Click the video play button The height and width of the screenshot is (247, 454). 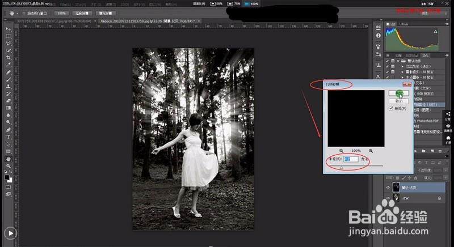(x=11, y=233)
